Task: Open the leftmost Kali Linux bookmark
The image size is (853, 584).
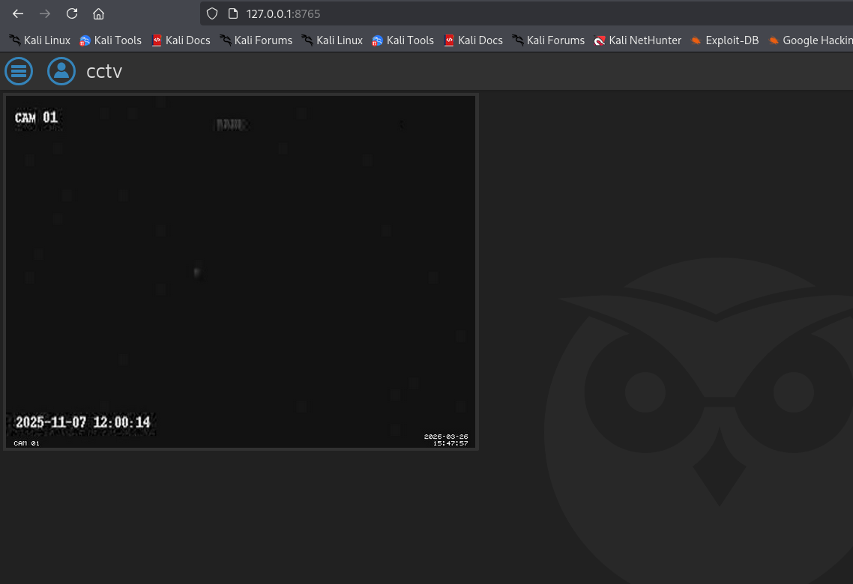Action: pos(40,40)
